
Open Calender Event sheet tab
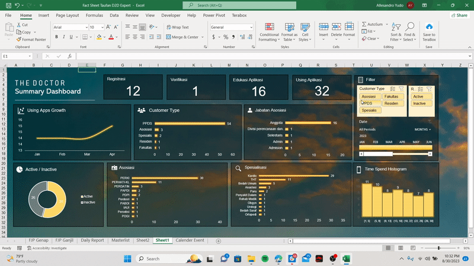pos(190,241)
